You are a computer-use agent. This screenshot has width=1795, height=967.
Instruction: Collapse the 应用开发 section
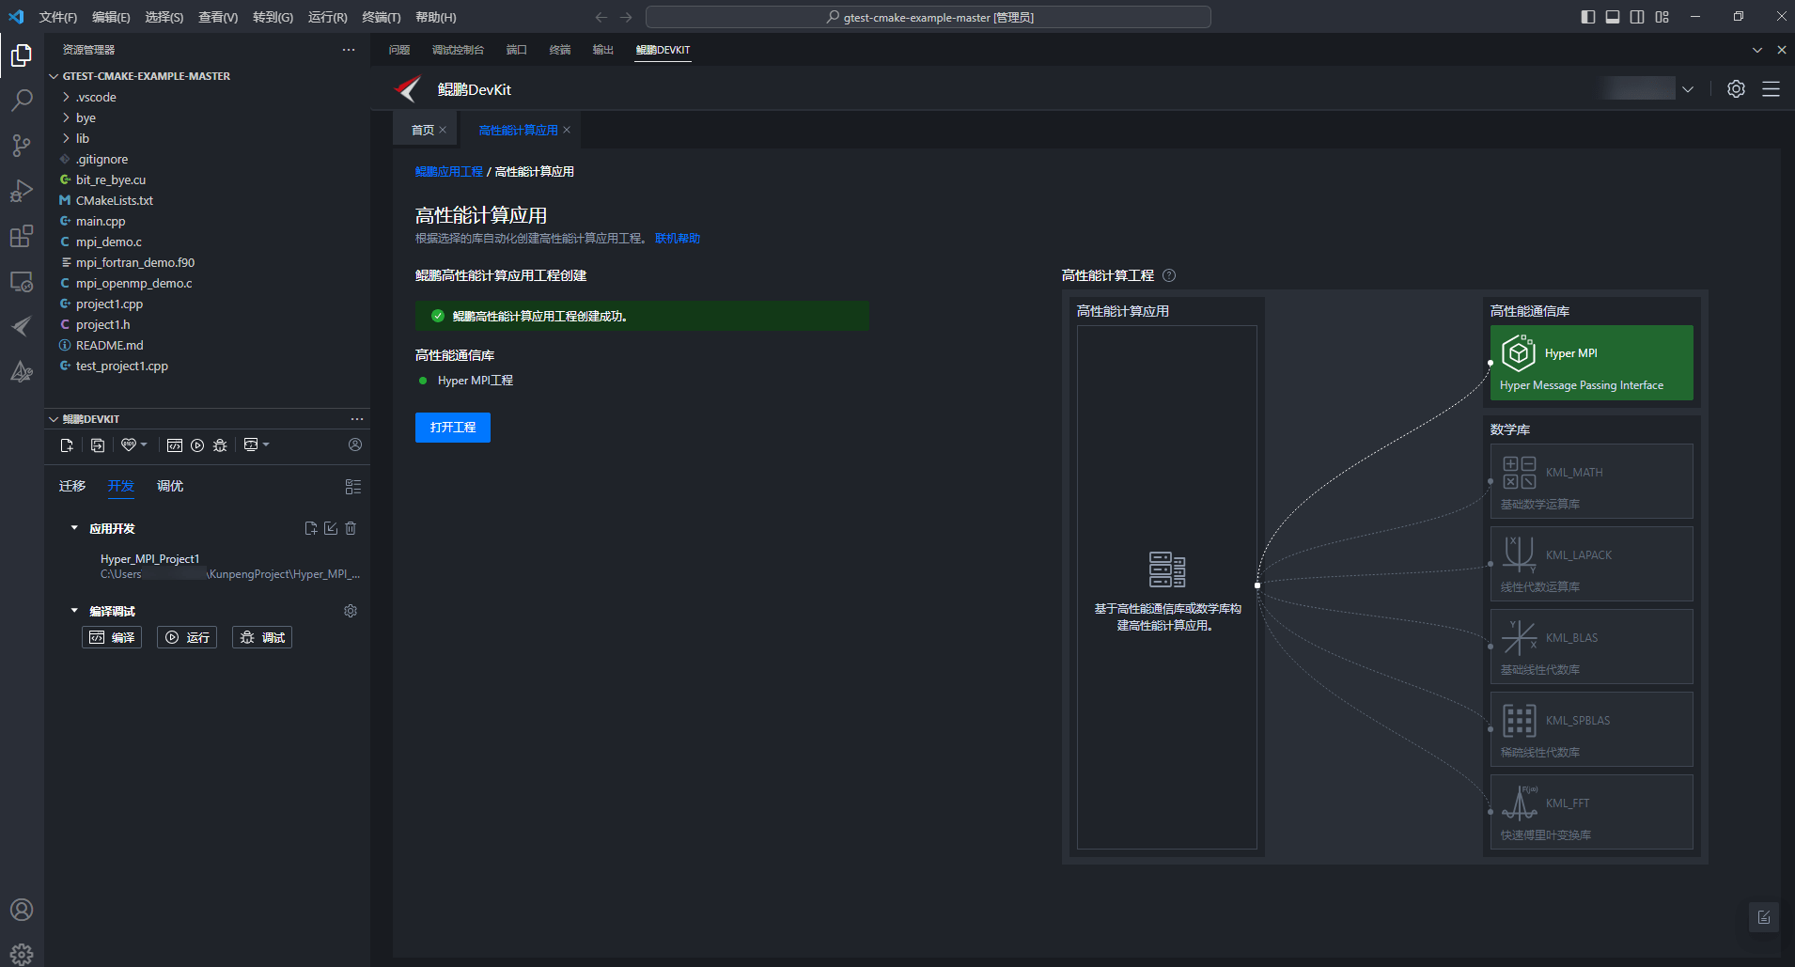(x=74, y=528)
